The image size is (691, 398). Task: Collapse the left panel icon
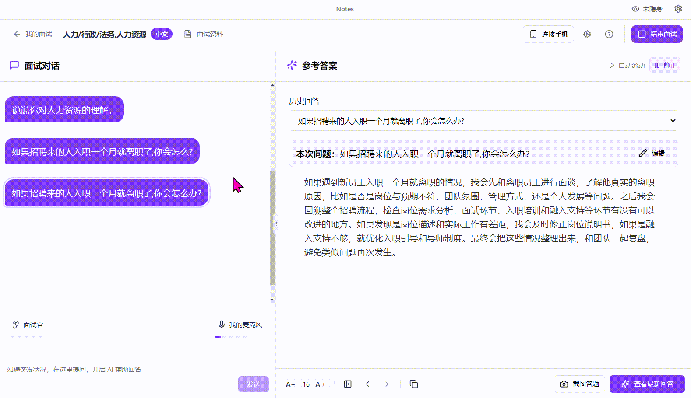click(x=348, y=384)
